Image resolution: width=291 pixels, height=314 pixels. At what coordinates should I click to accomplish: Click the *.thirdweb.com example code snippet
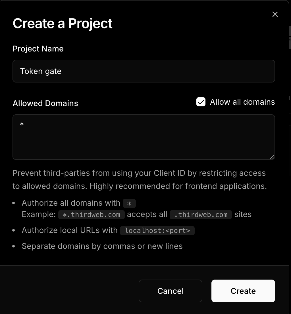[x=91, y=214]
